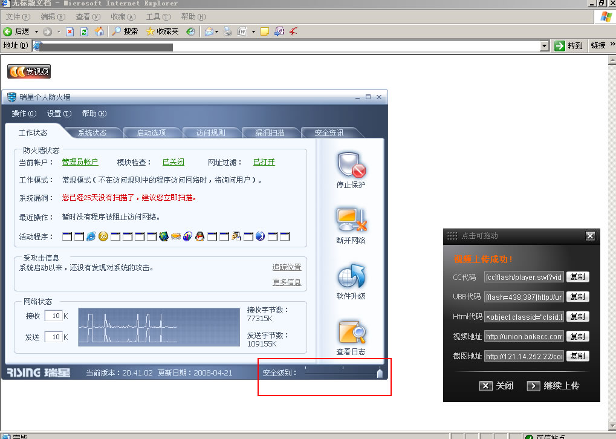
Task: Click the 视频地址 URL field
Action: (524, 336)
